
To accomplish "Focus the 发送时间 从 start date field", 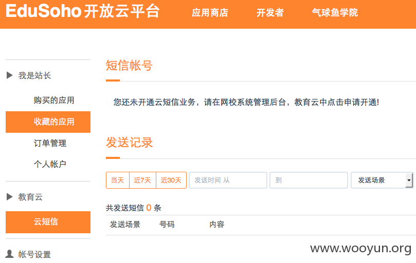I will coord(228,180).
